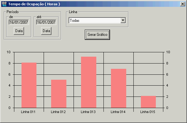This screenshot has height=123, width=187.
Task: Click the 'Linha 015' axis label
Action: [x=148, y=112]
